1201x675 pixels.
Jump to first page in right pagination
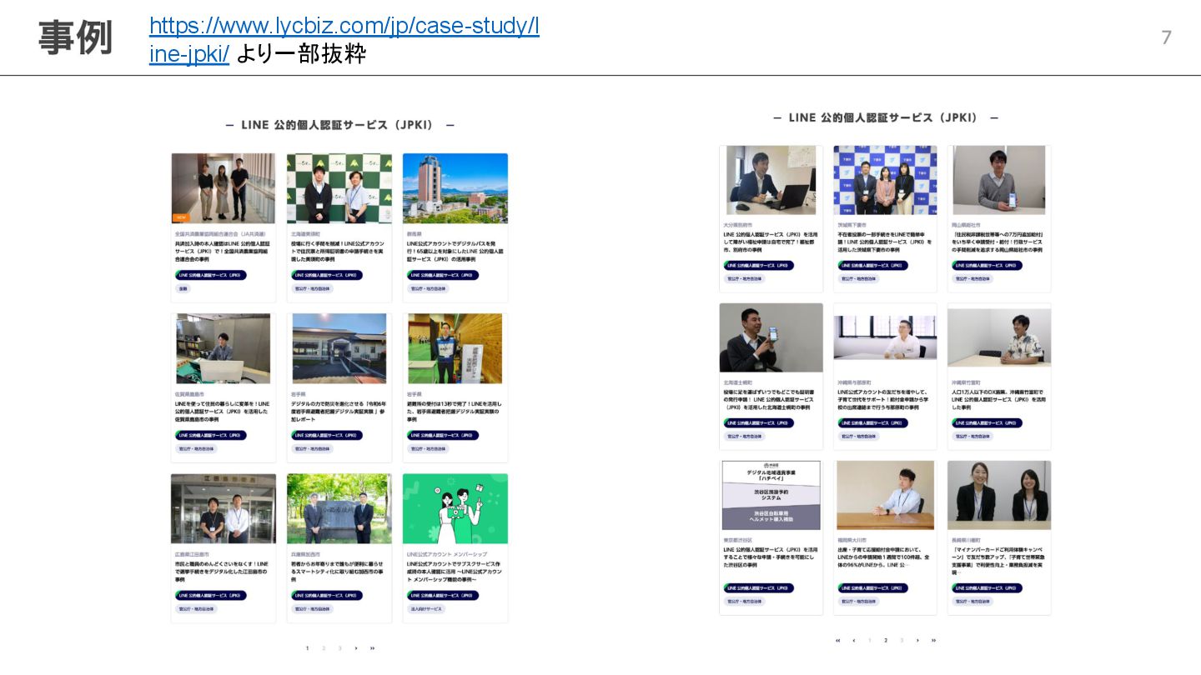pos(837,640)
